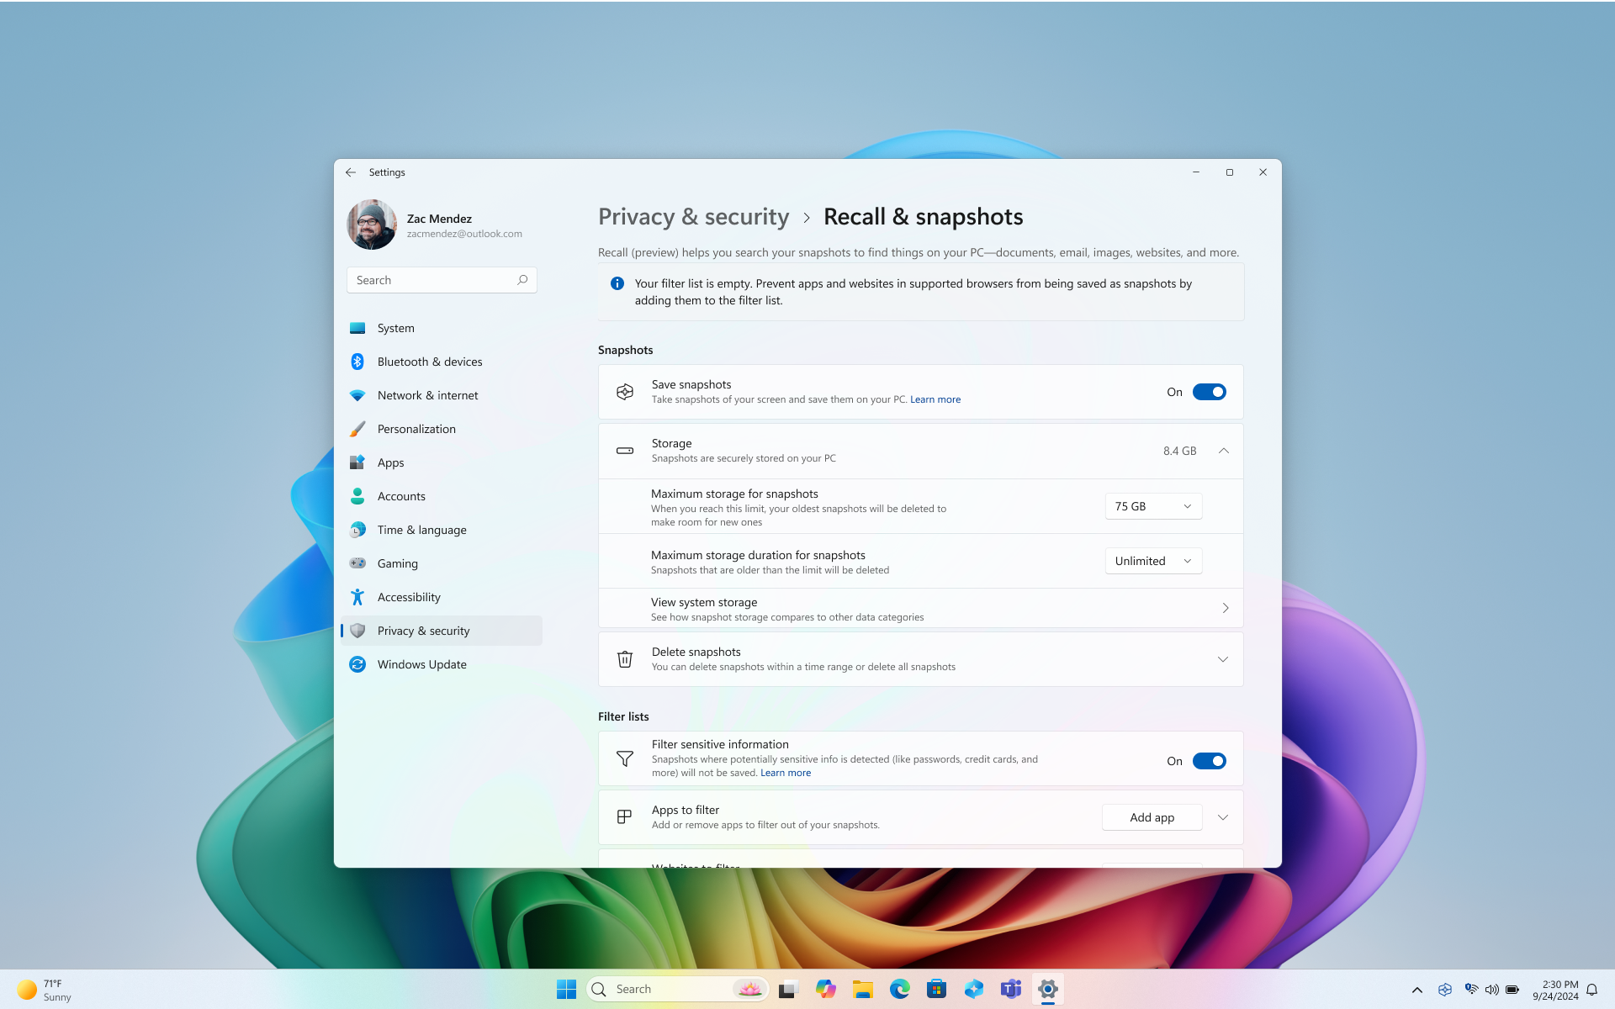1615x1009 pixels.
Task: Expand the Apps to filter section
Action: click(1223, 816)
